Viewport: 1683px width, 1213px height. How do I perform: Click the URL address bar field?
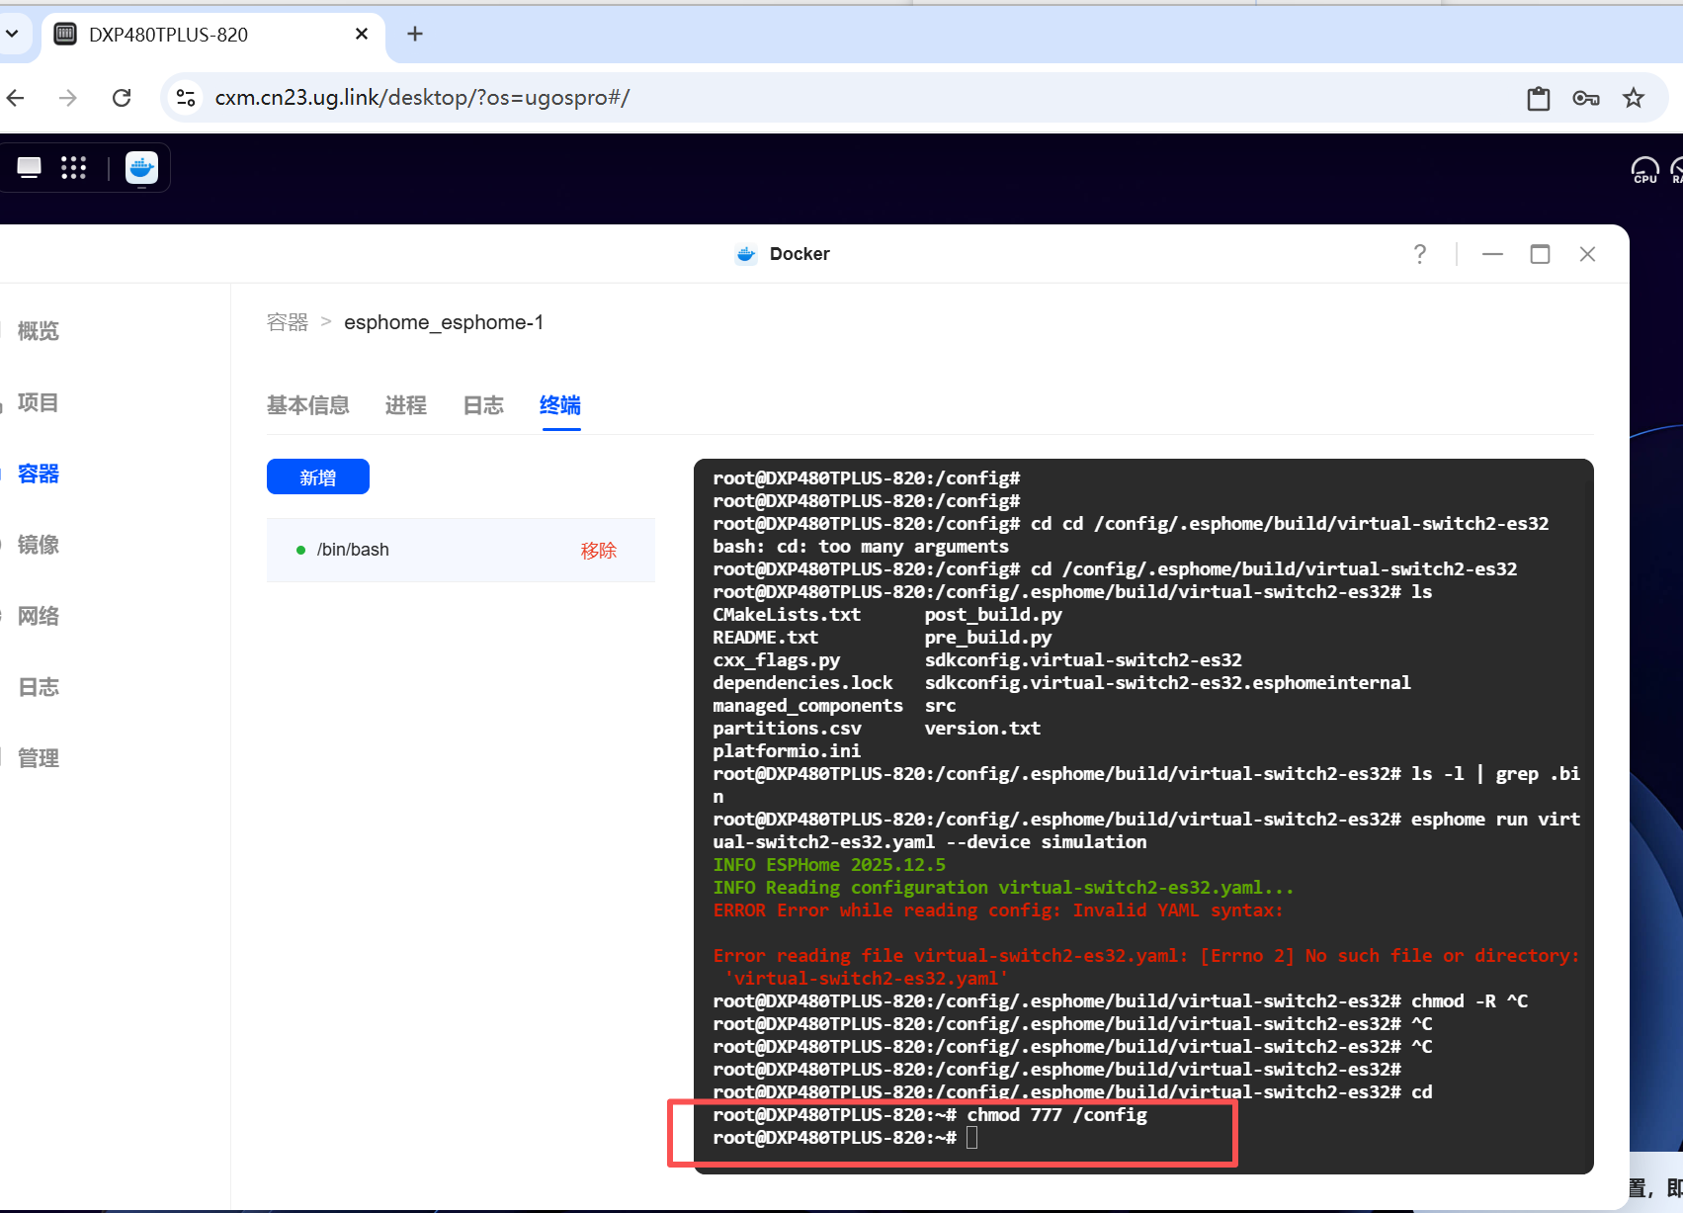860,98
